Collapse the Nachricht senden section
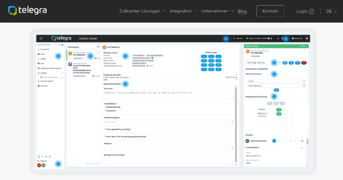The height and width of the screenshot is (180, 343). 307,74
